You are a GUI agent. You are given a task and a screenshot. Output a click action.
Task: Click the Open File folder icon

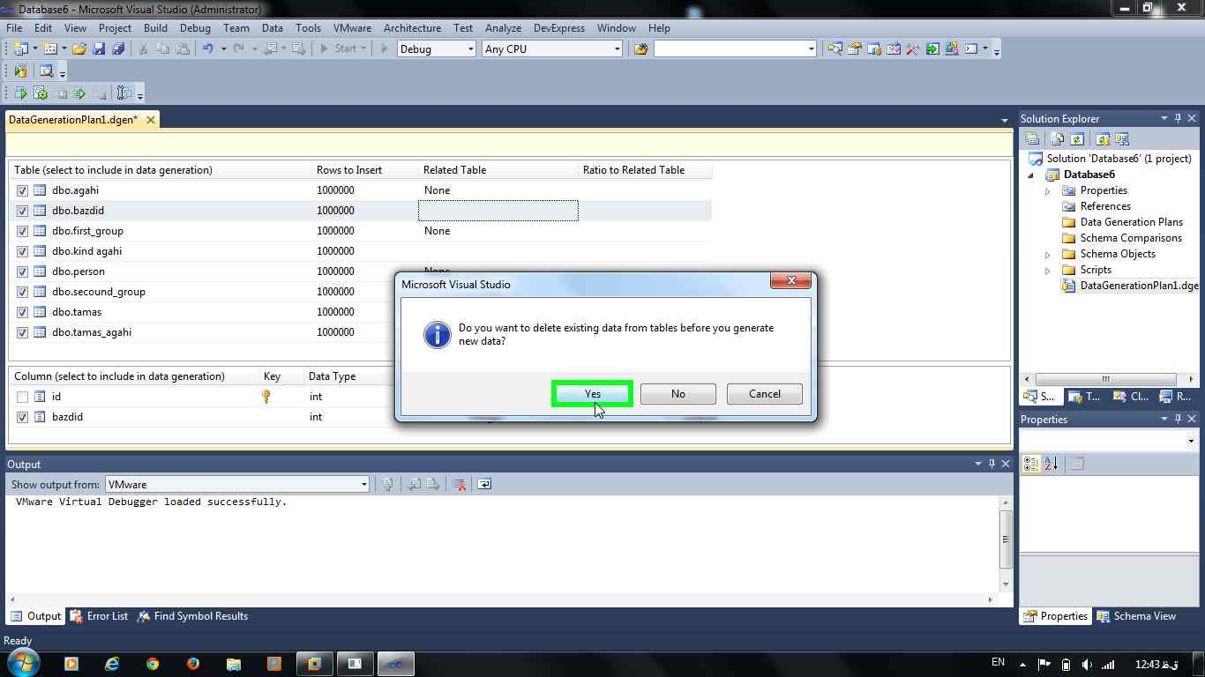[79, 49]
